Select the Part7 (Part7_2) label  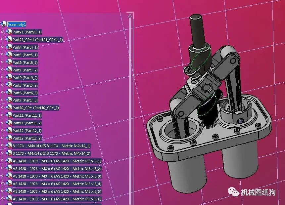click(x=25, y=70)
